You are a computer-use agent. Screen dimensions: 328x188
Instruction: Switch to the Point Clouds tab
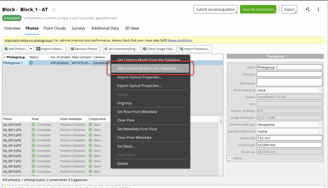(55, 28)
